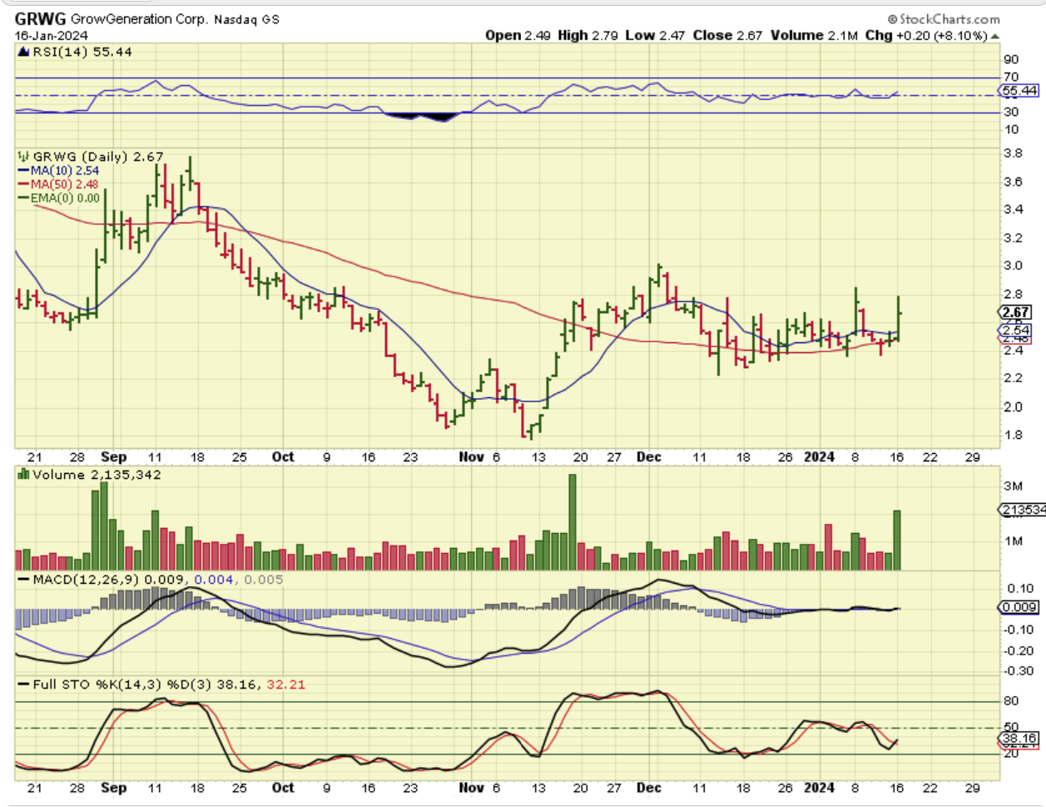This screenshot has height=807, width=1046.
Task: Open the StockCharts.com watermark link
Action: pos(944,18)
